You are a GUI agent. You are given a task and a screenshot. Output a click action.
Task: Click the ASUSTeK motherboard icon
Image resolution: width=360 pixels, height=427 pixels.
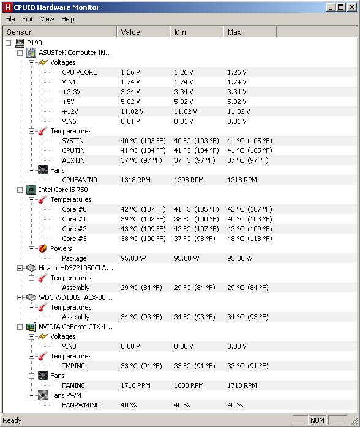[x=31, y=53]
